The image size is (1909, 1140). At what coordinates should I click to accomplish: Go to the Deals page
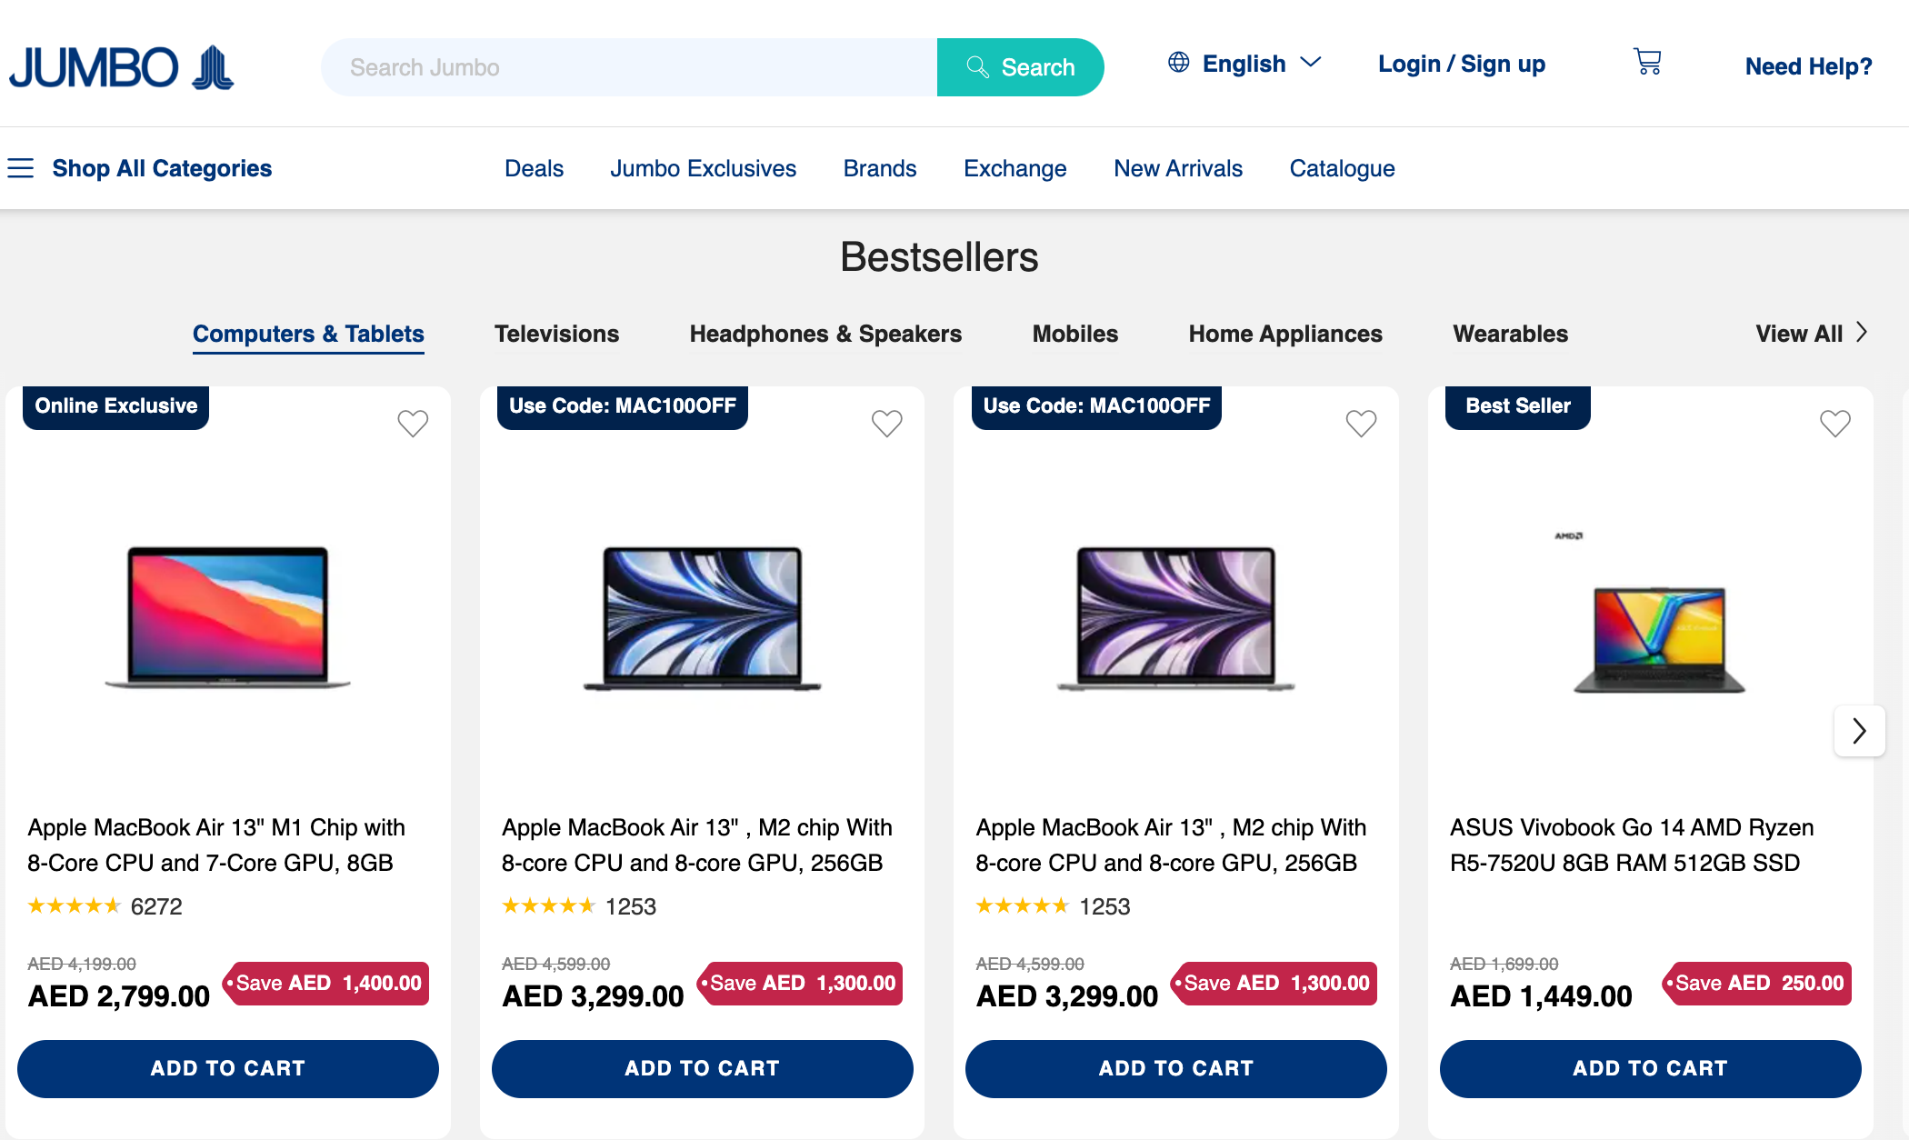(x=534, y=168)
